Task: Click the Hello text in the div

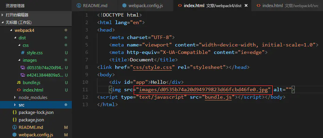Action: (x=158, y=82)
